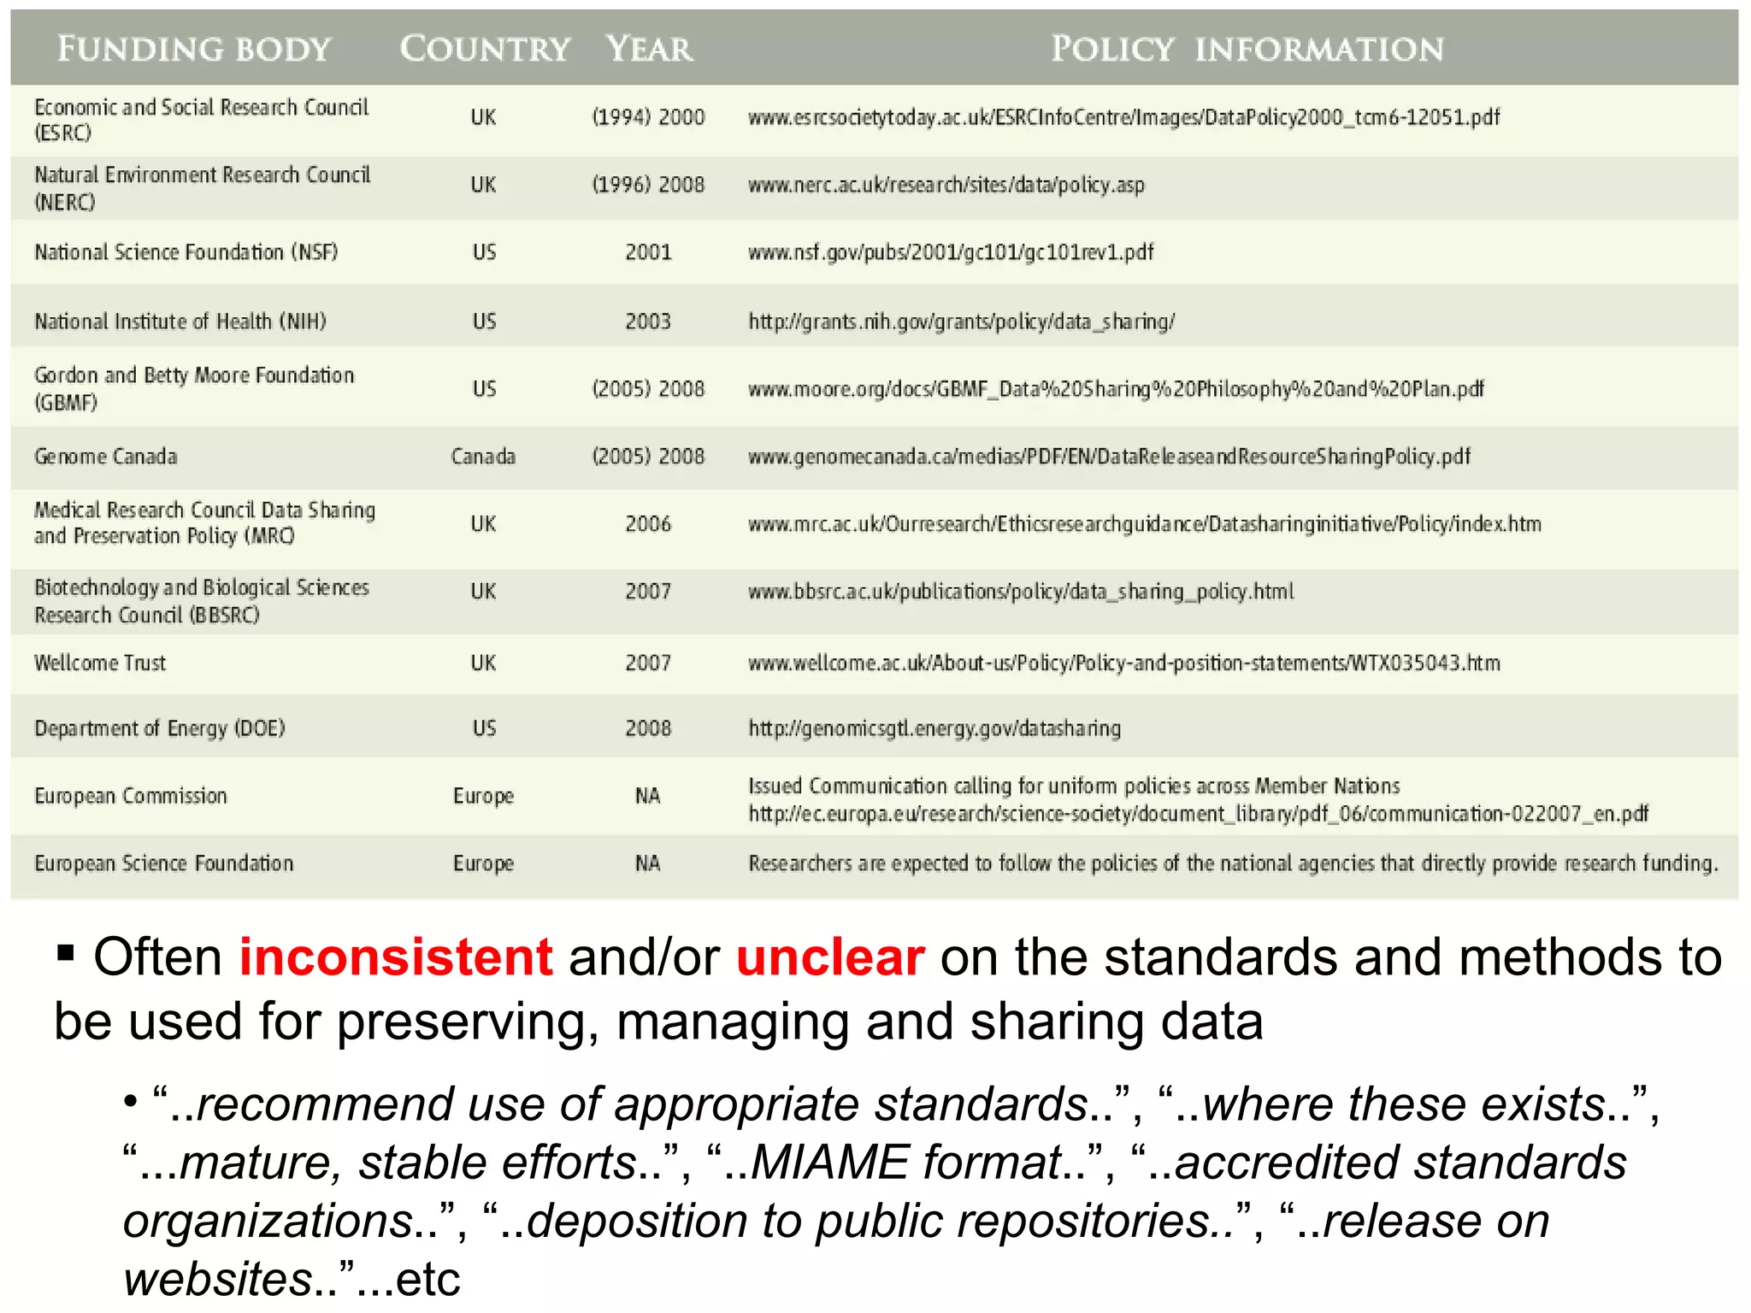
Task: Click the Policy Information column header
Action: pos(1247,49)
